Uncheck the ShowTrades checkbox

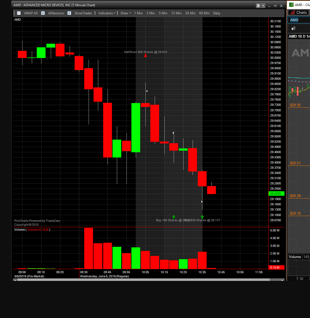click(x=69, y=13)
